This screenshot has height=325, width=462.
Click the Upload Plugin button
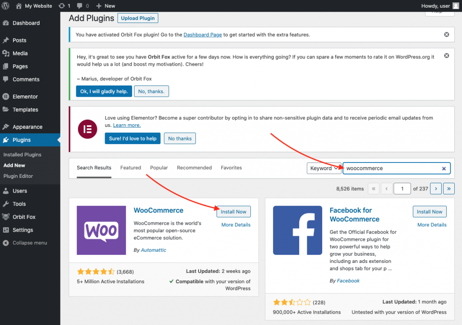pyautogui.click(x=138, y=18)
